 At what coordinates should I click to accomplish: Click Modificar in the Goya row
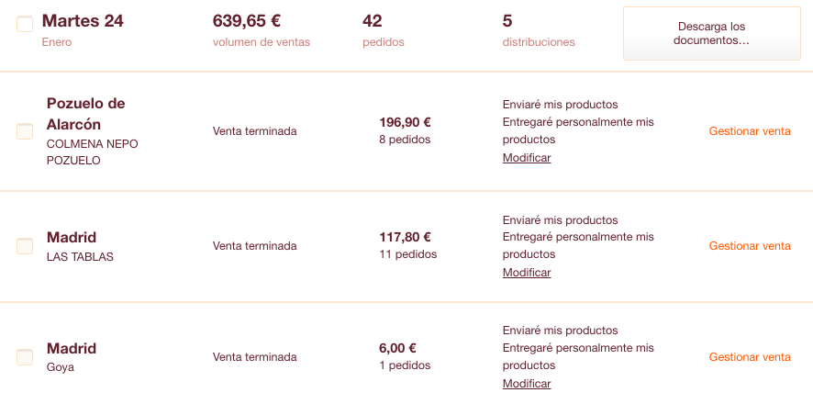(x=527, y=384)
